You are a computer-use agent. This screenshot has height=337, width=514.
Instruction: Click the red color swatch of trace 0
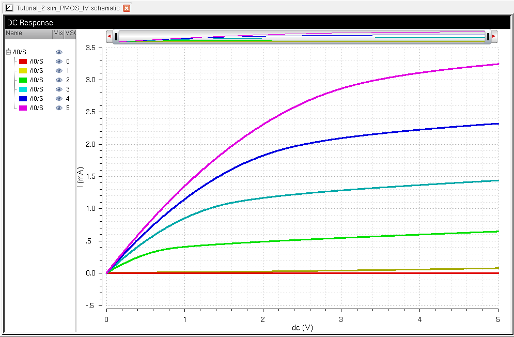click(x=23, y=62)
